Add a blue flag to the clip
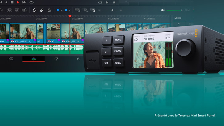The height and width of the screenshot is (126, 224). [x=58, y=10]
